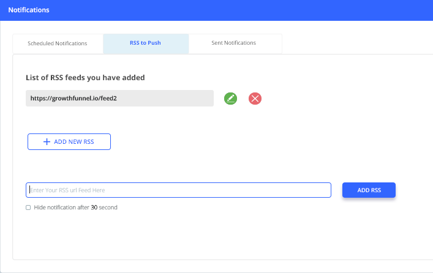Switch to the Scheduled Notifications tab
433x273 pixels.
point(58,43)
